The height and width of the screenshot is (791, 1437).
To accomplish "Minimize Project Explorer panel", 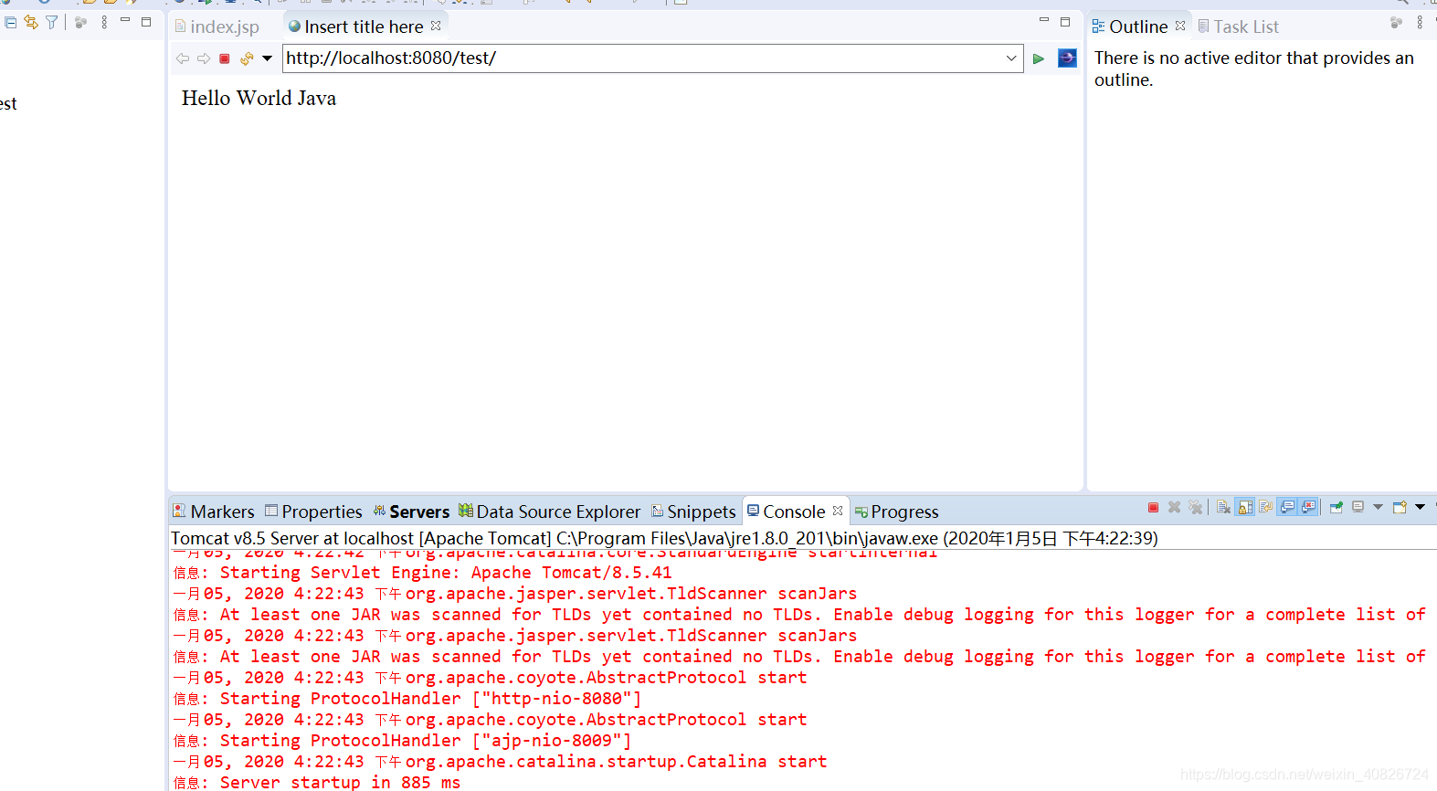I will click(x=125, y=20).
